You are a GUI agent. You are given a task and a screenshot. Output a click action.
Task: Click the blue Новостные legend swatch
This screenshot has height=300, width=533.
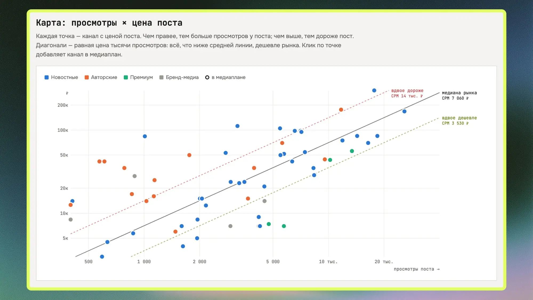[47, 77]
